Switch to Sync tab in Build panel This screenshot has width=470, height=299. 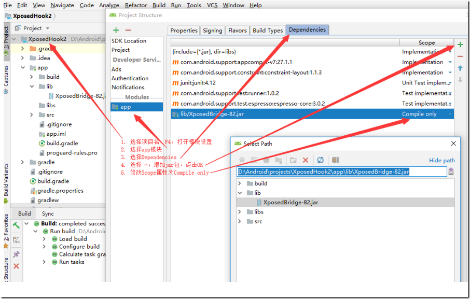coord(48,213)
